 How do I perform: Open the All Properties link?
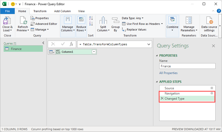[168, 73]
